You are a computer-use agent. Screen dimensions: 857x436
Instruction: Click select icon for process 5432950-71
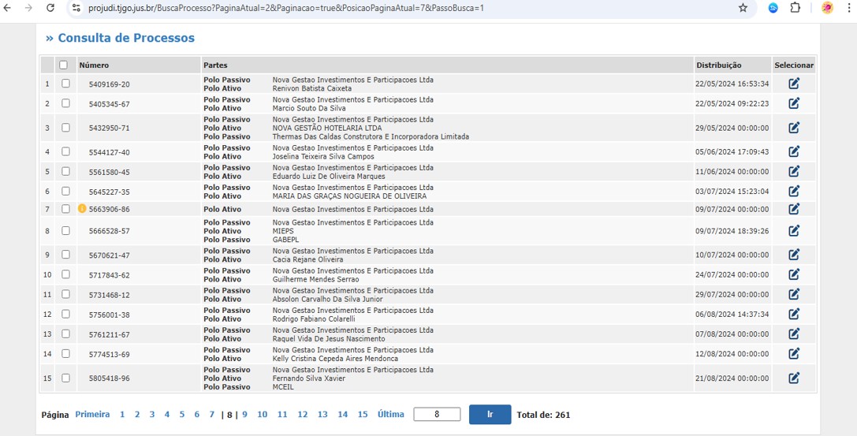794,128
